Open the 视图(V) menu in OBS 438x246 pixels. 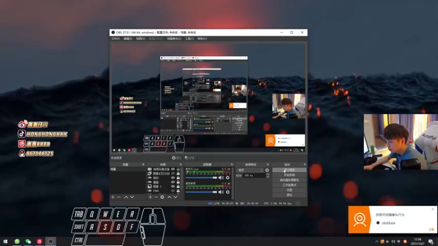pyautogui.click(x=141, y=38)
